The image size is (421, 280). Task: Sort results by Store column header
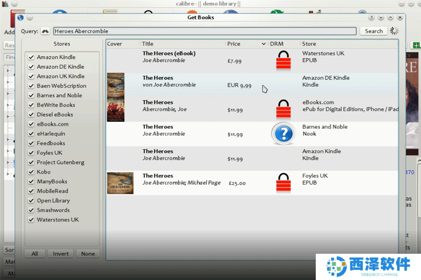click(x=349, y=44)
